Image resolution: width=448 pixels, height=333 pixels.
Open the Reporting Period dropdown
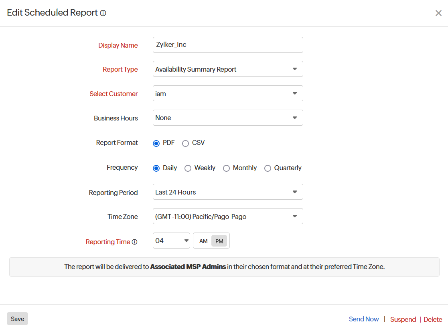227,192
